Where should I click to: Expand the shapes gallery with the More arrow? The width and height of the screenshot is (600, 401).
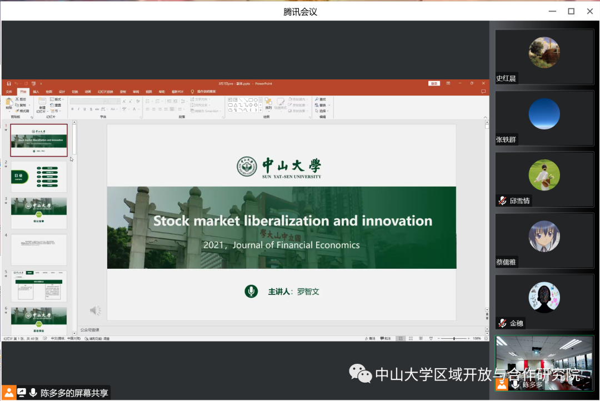click(261, 110)
